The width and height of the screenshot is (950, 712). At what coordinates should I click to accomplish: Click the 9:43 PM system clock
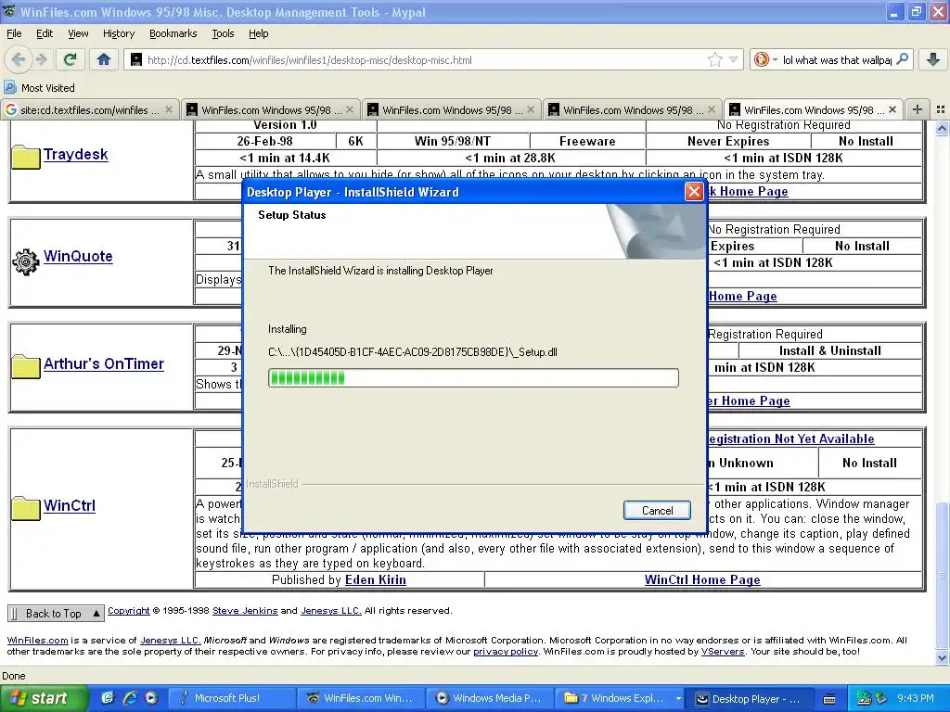click(x=916, y=698)
